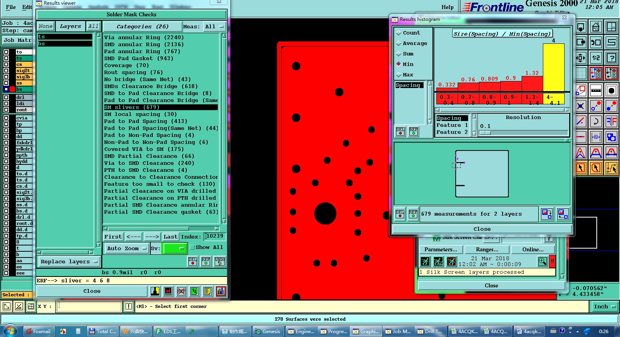Click the 1:2 zoom scale icon
The image size is (620, 337).
tap(596, 58)
